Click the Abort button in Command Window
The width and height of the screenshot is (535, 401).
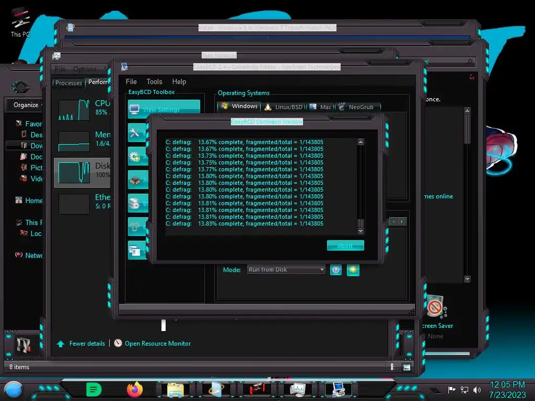[345, 245]
